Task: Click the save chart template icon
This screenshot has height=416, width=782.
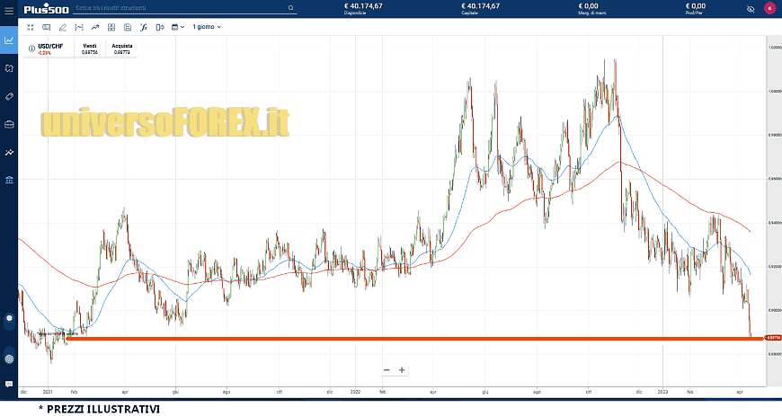Action: [x=127, y=27]
